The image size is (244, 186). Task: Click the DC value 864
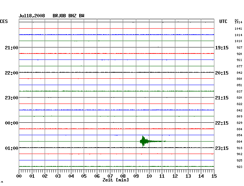(239, 142)
